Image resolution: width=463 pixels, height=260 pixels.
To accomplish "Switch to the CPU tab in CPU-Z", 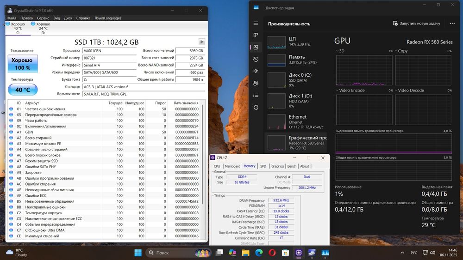I will click(217, 166).
